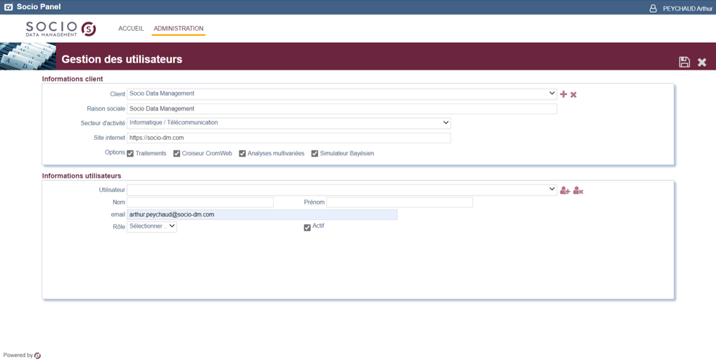The width and height of the screenshot is (716, 360).
Task: Open the user profile icon beside PEYCHAUD Arthur
Action: tap(653, 8)
